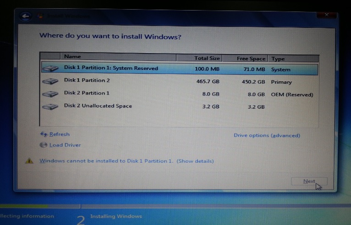Select the Disk 2 Unallocated Space row
This screenshot has width=351, height=225.
(180, 107)
